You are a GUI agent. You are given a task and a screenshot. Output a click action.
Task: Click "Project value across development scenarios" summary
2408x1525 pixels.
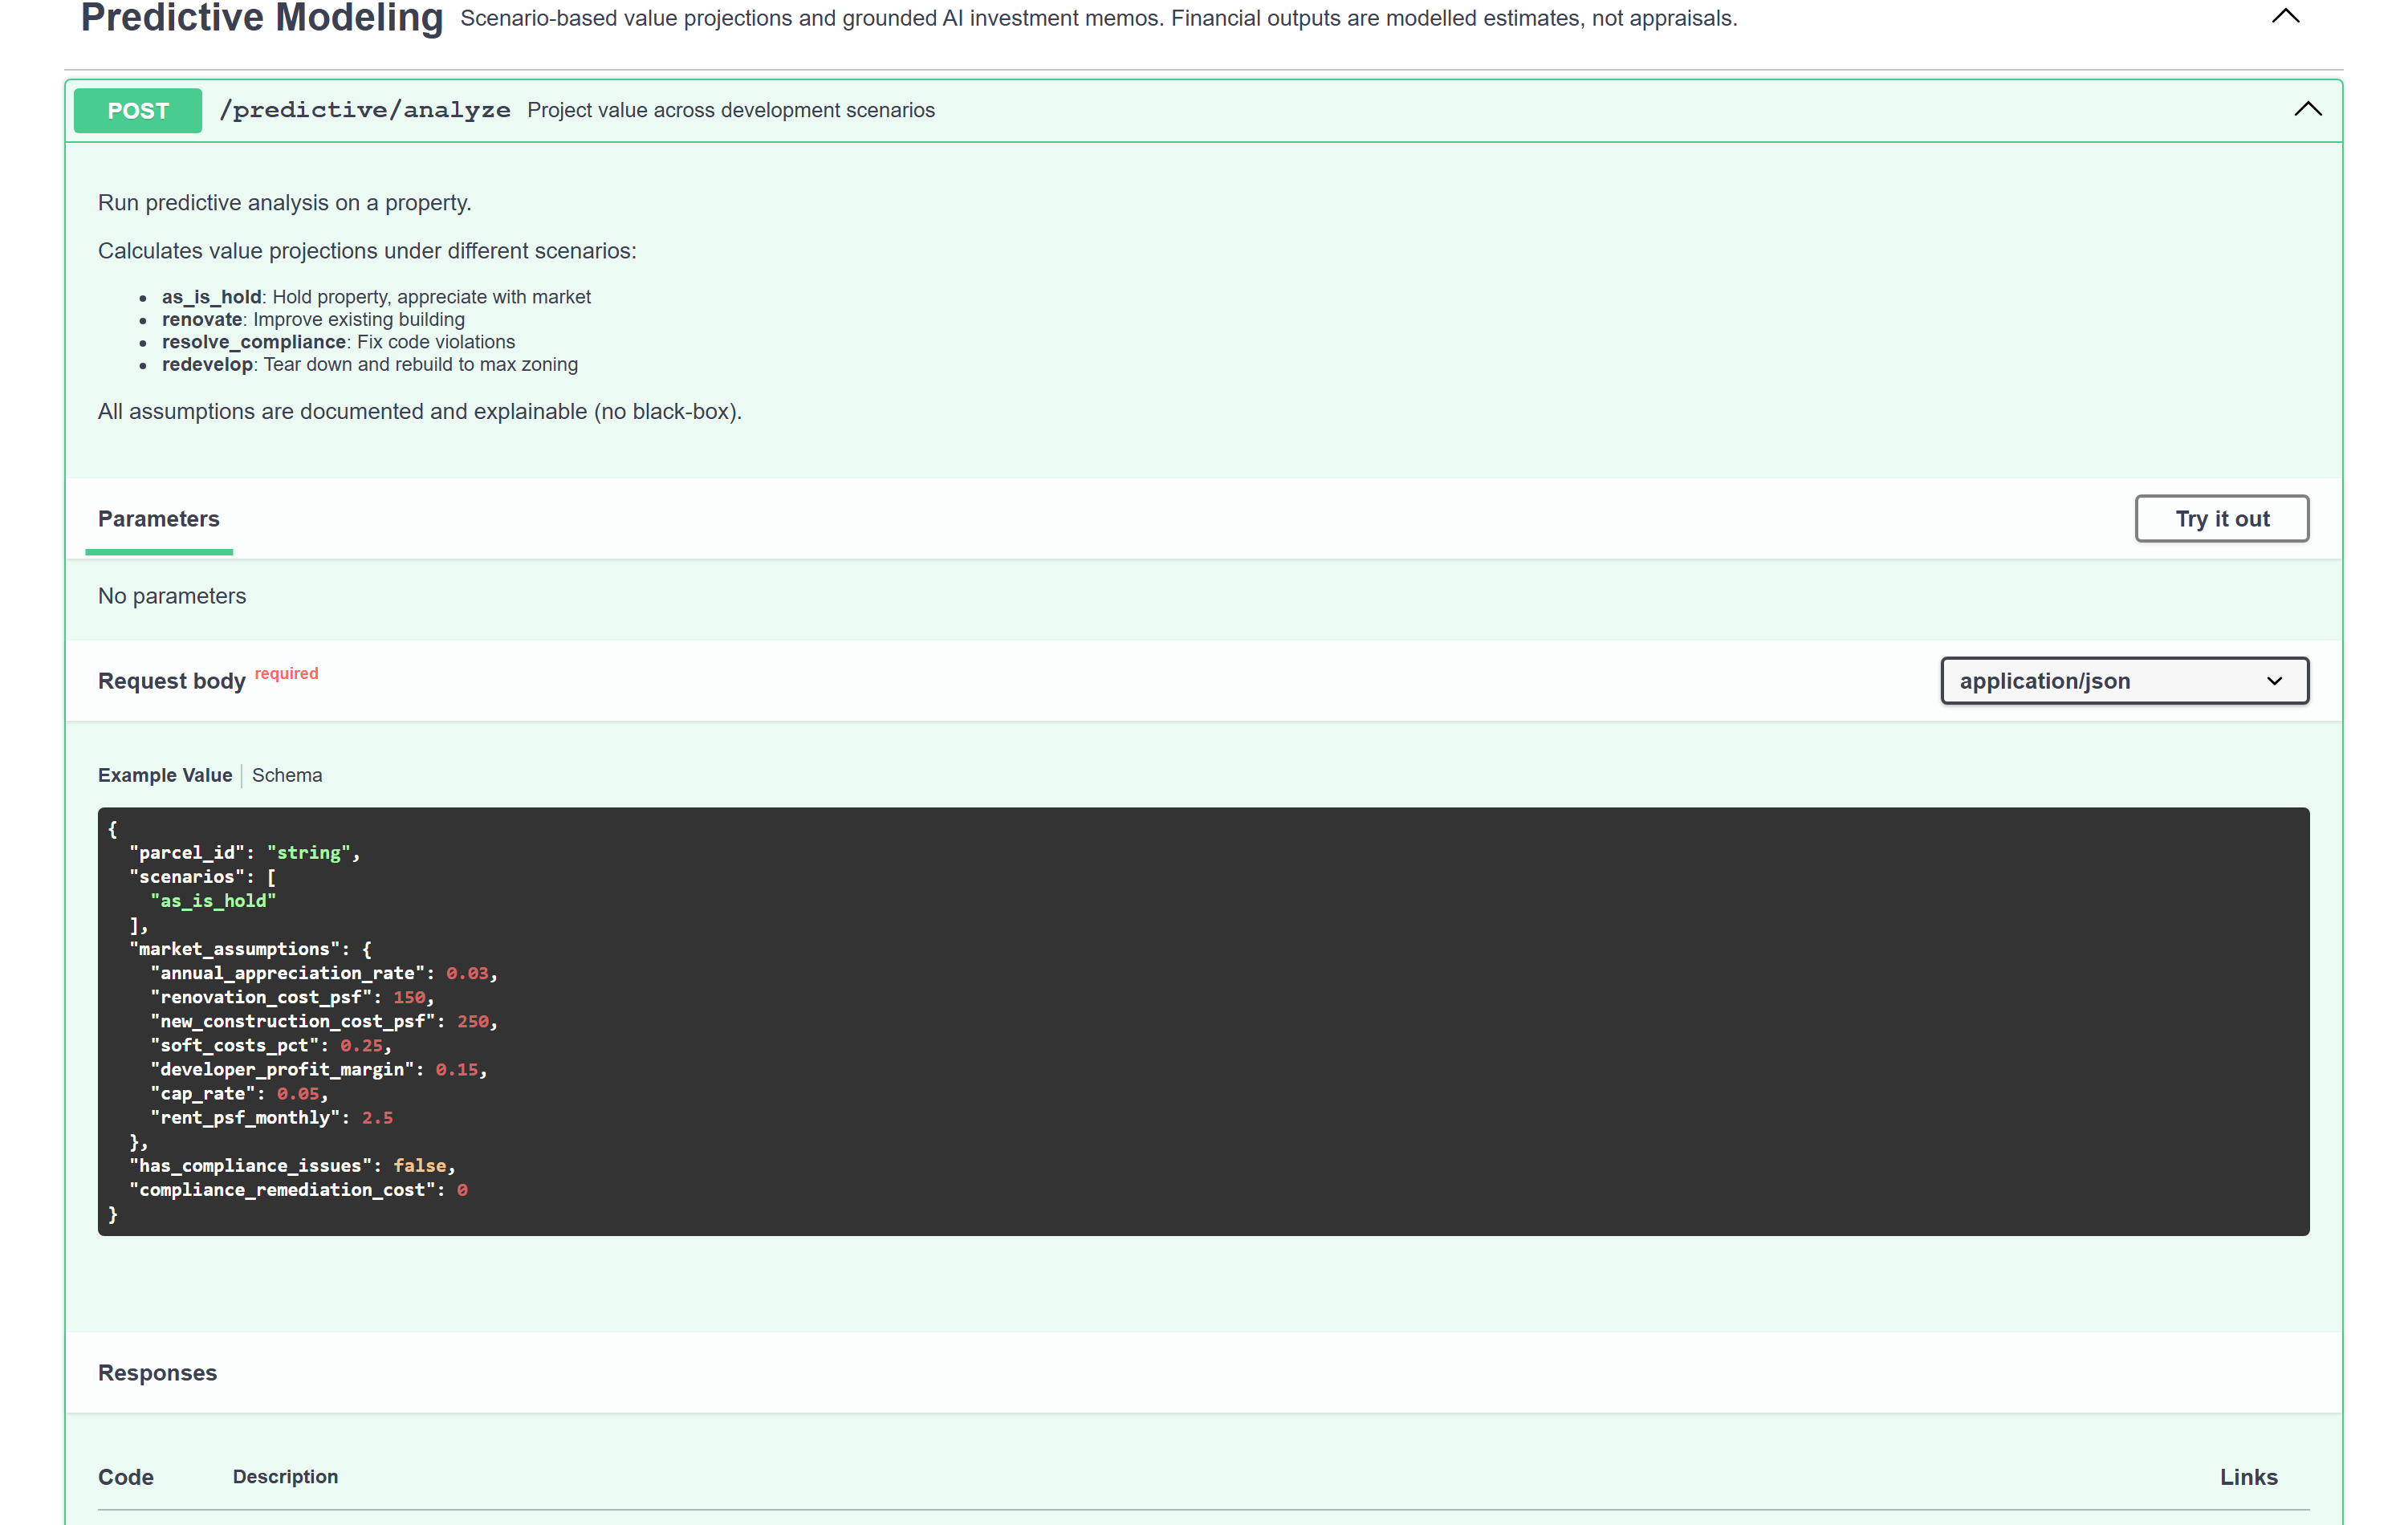(x=731, y=110)
